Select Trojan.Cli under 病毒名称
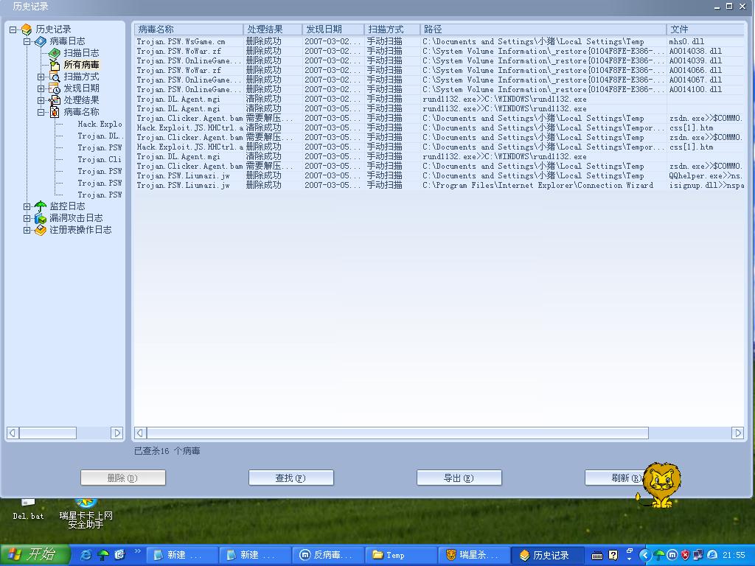 click(x=100, y=159)
